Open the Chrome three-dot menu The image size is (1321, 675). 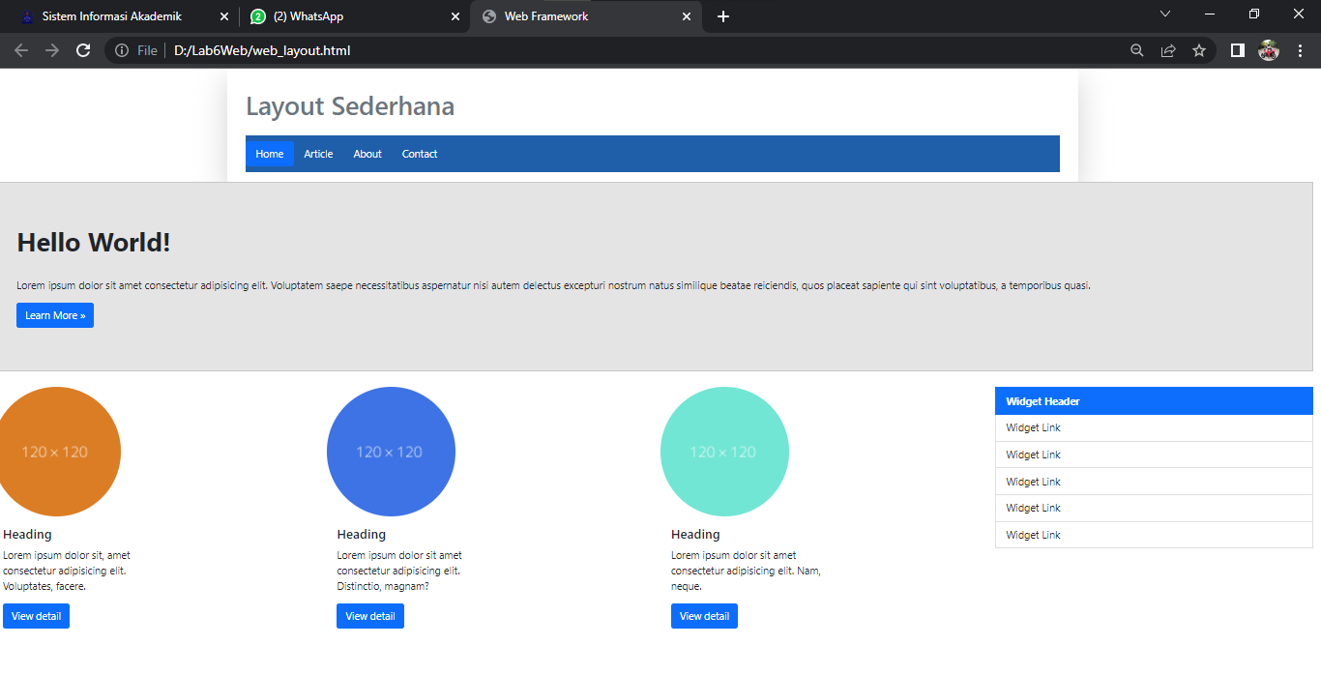(1300, 50)
